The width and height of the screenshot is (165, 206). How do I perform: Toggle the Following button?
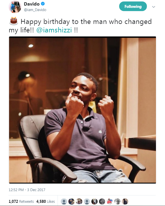coord(133,6)
